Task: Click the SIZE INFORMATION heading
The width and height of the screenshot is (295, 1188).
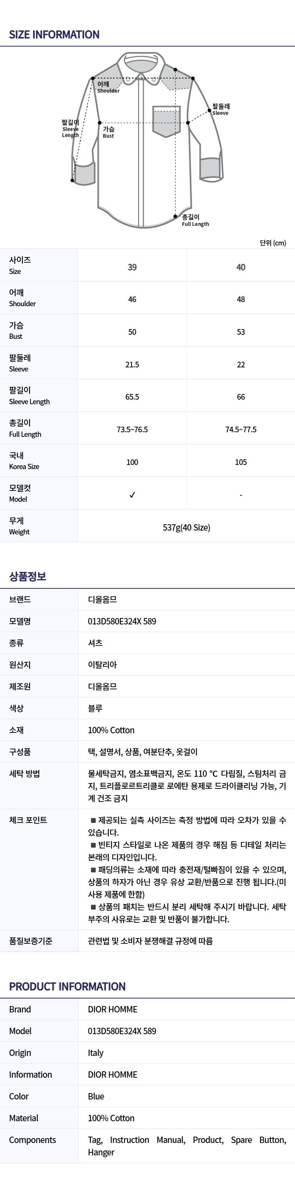Action: point(54,35)
